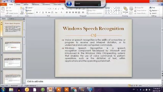163x92 pixels.
Task: Expand the Section dropdown
Action: (x=30, y=13)
